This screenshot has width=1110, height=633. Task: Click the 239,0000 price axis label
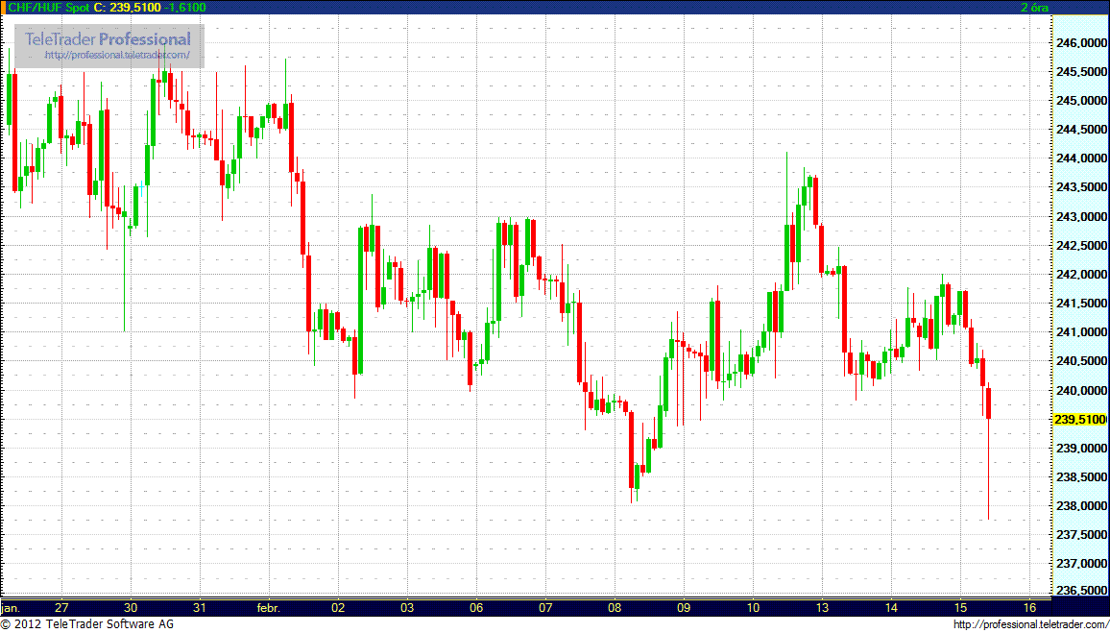(1080, 449)
